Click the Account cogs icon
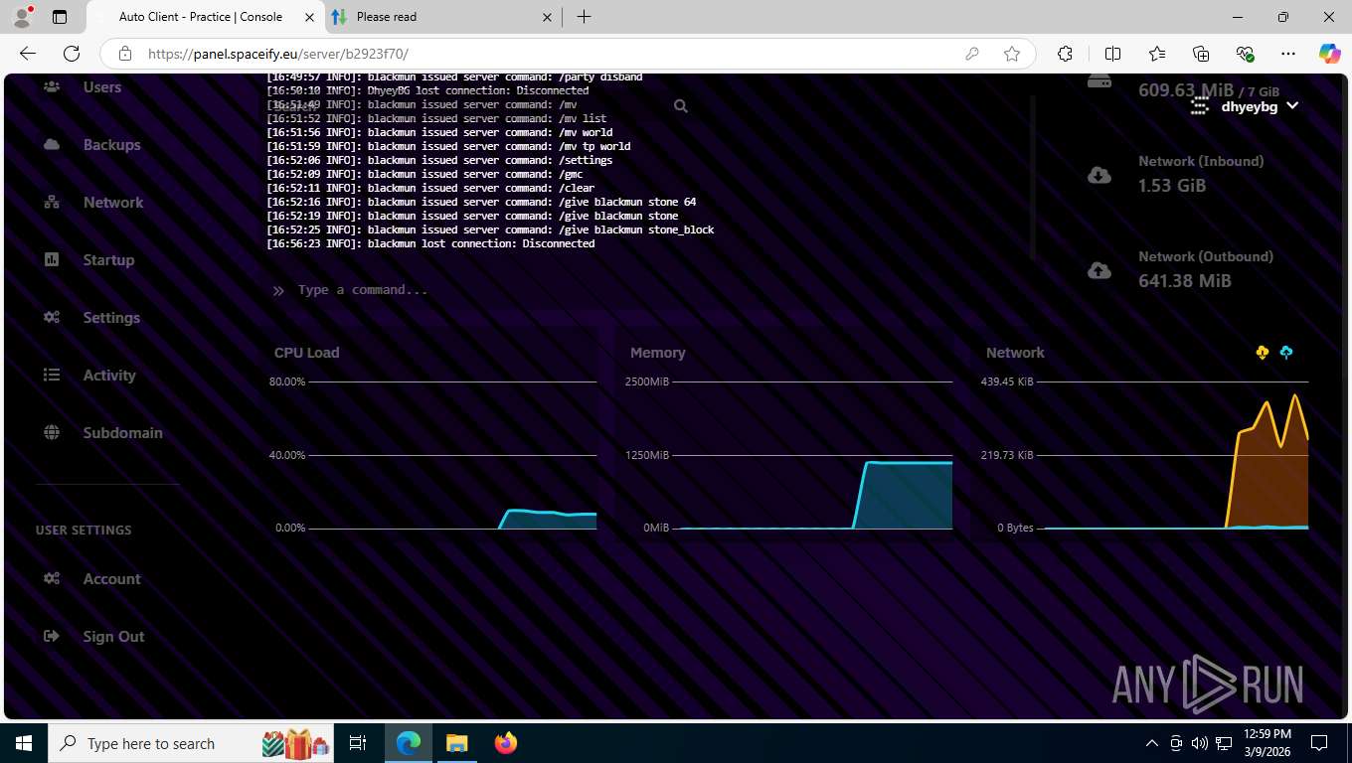The height and width of the screenshot is (763, 1352). [x=52, y=579]
